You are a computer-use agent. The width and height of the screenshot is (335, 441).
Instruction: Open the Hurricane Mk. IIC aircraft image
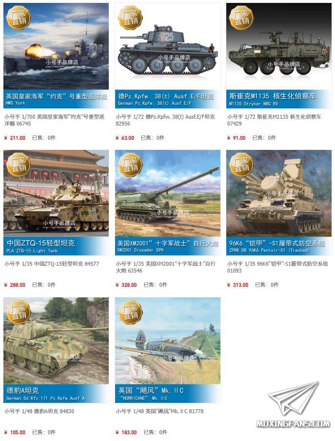pos(168,350)
